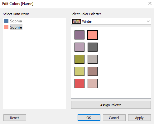The width and height of the screenshot is (154, 124).
Task: Confirm changes with the OK button
Action: 89,118
